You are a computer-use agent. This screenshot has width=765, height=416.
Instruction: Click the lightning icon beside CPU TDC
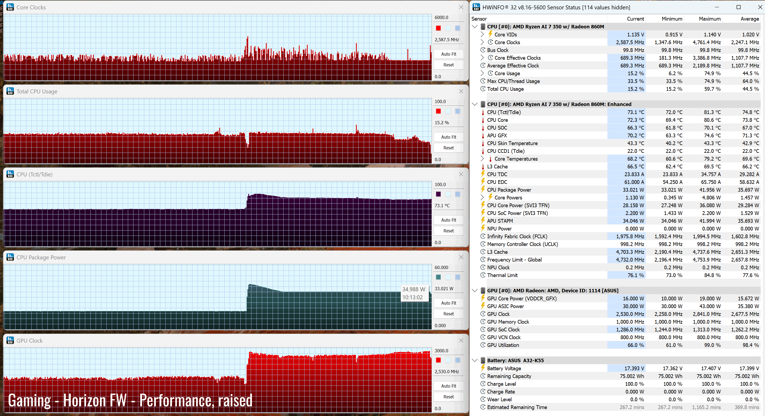(x=483, y=174)
